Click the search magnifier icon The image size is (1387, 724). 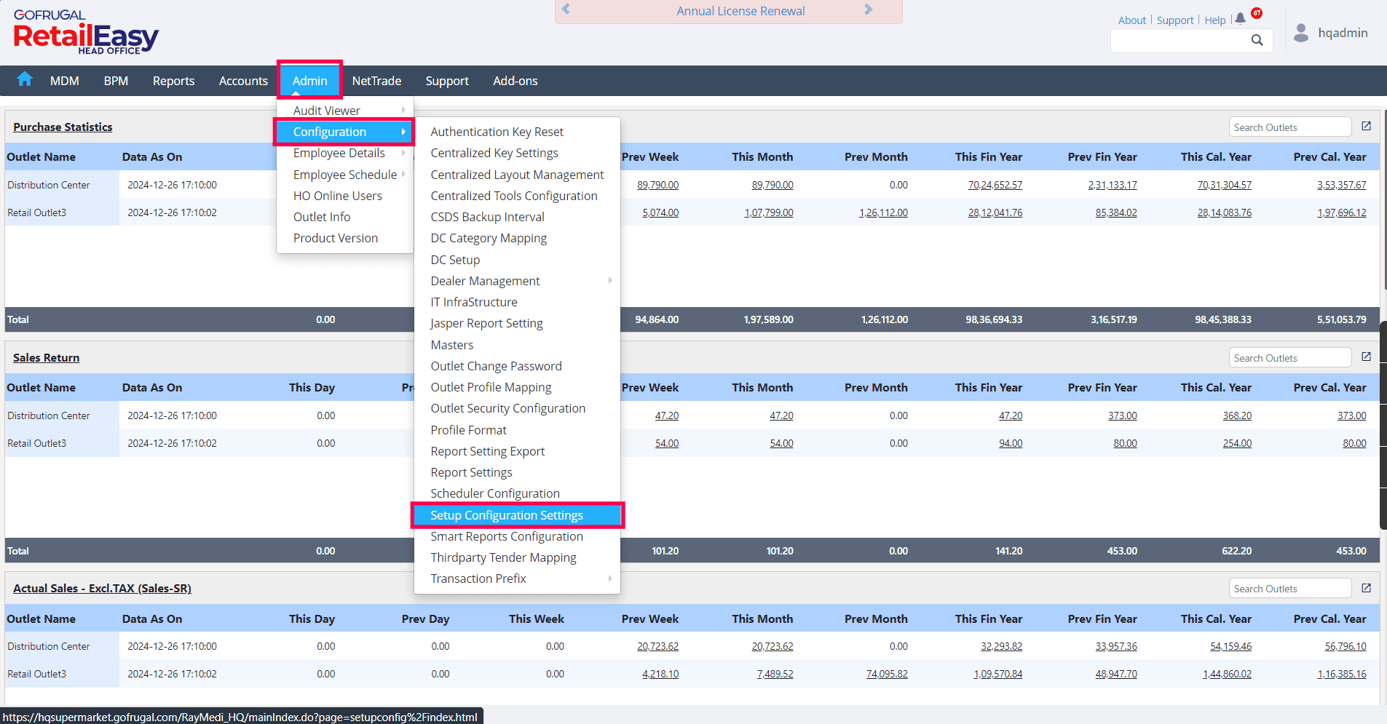tap(1257, 40)
